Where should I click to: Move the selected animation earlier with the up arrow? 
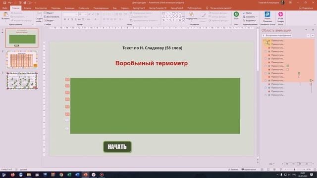click(x=308, y=36)
